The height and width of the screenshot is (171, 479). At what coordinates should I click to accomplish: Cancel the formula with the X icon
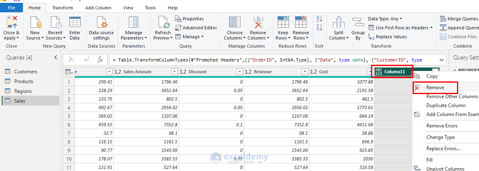(71, 59)
